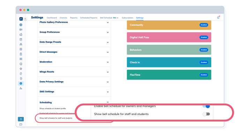Image resolution: width=240 pixels, height=135 pixels.
Task: Click Enabled badge on FlexTime card
Action: coord(204,75)
